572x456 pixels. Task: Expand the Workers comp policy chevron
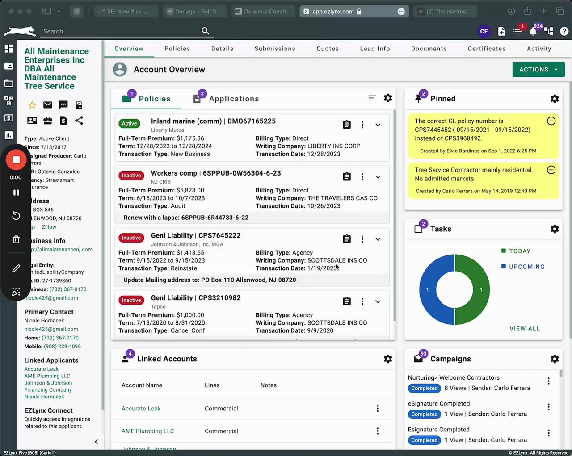click(x=378, y=177)
